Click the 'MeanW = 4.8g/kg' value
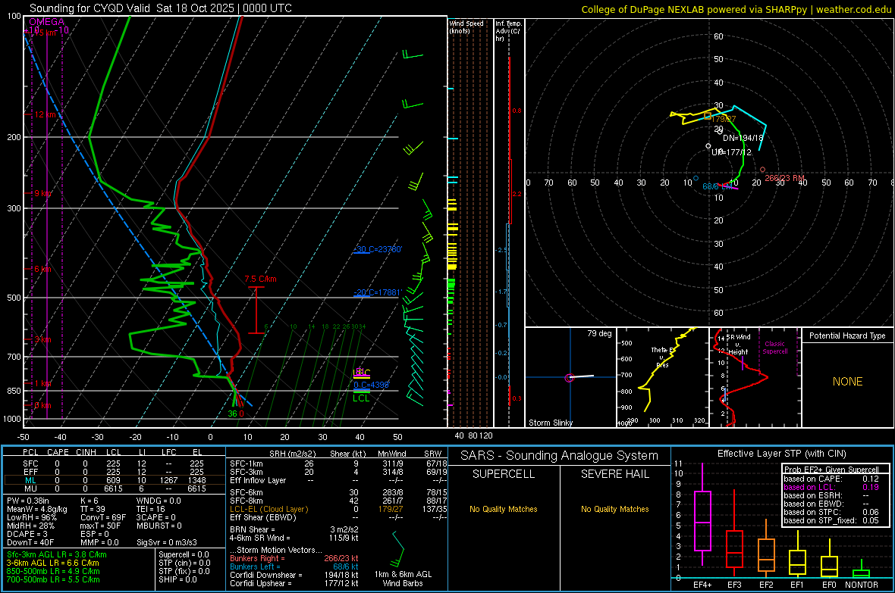Viewport: 895px width, 593px height. click(37, 509)
